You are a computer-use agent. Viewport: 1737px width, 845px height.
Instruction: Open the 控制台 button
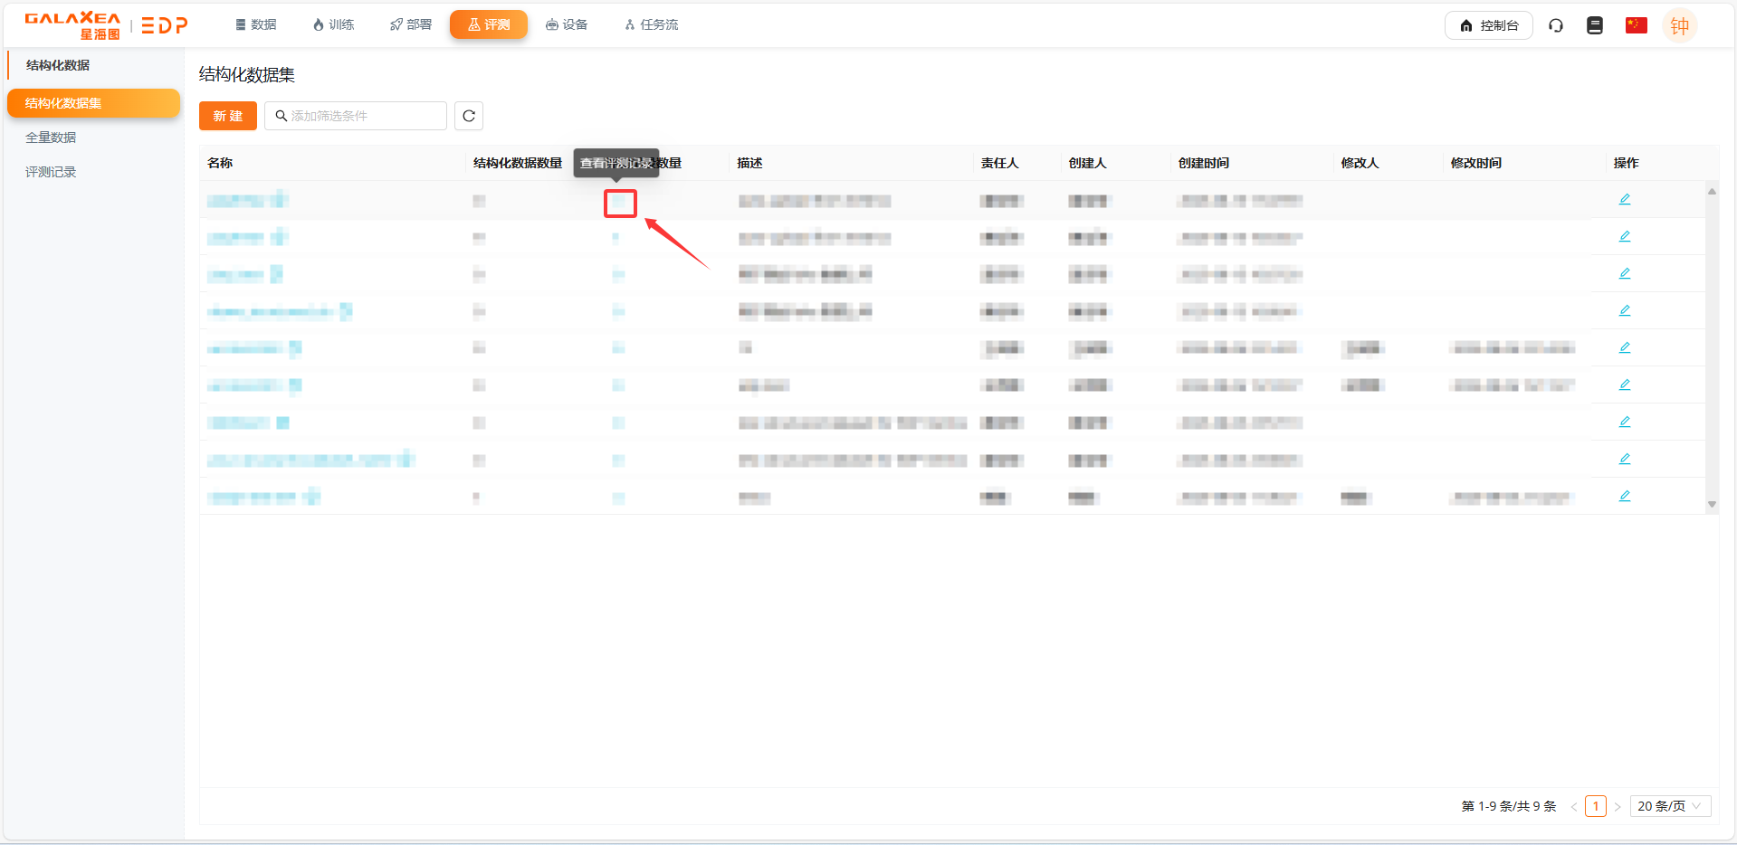click(x=1488, y=25)
